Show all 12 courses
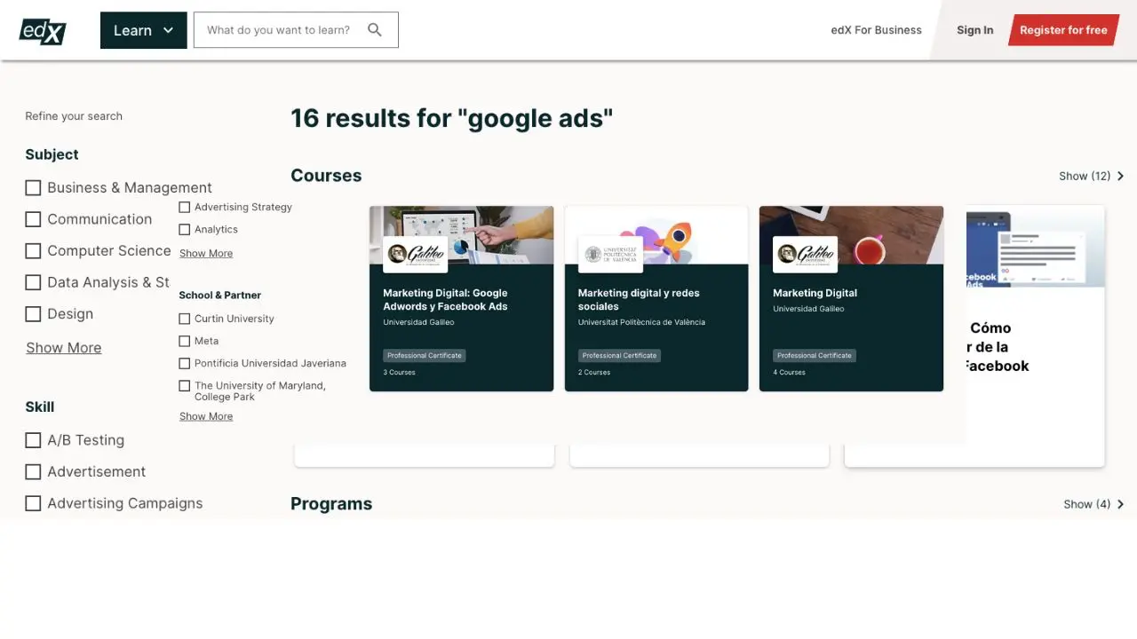This screenshot has width=1137, height=639. 1091,176
